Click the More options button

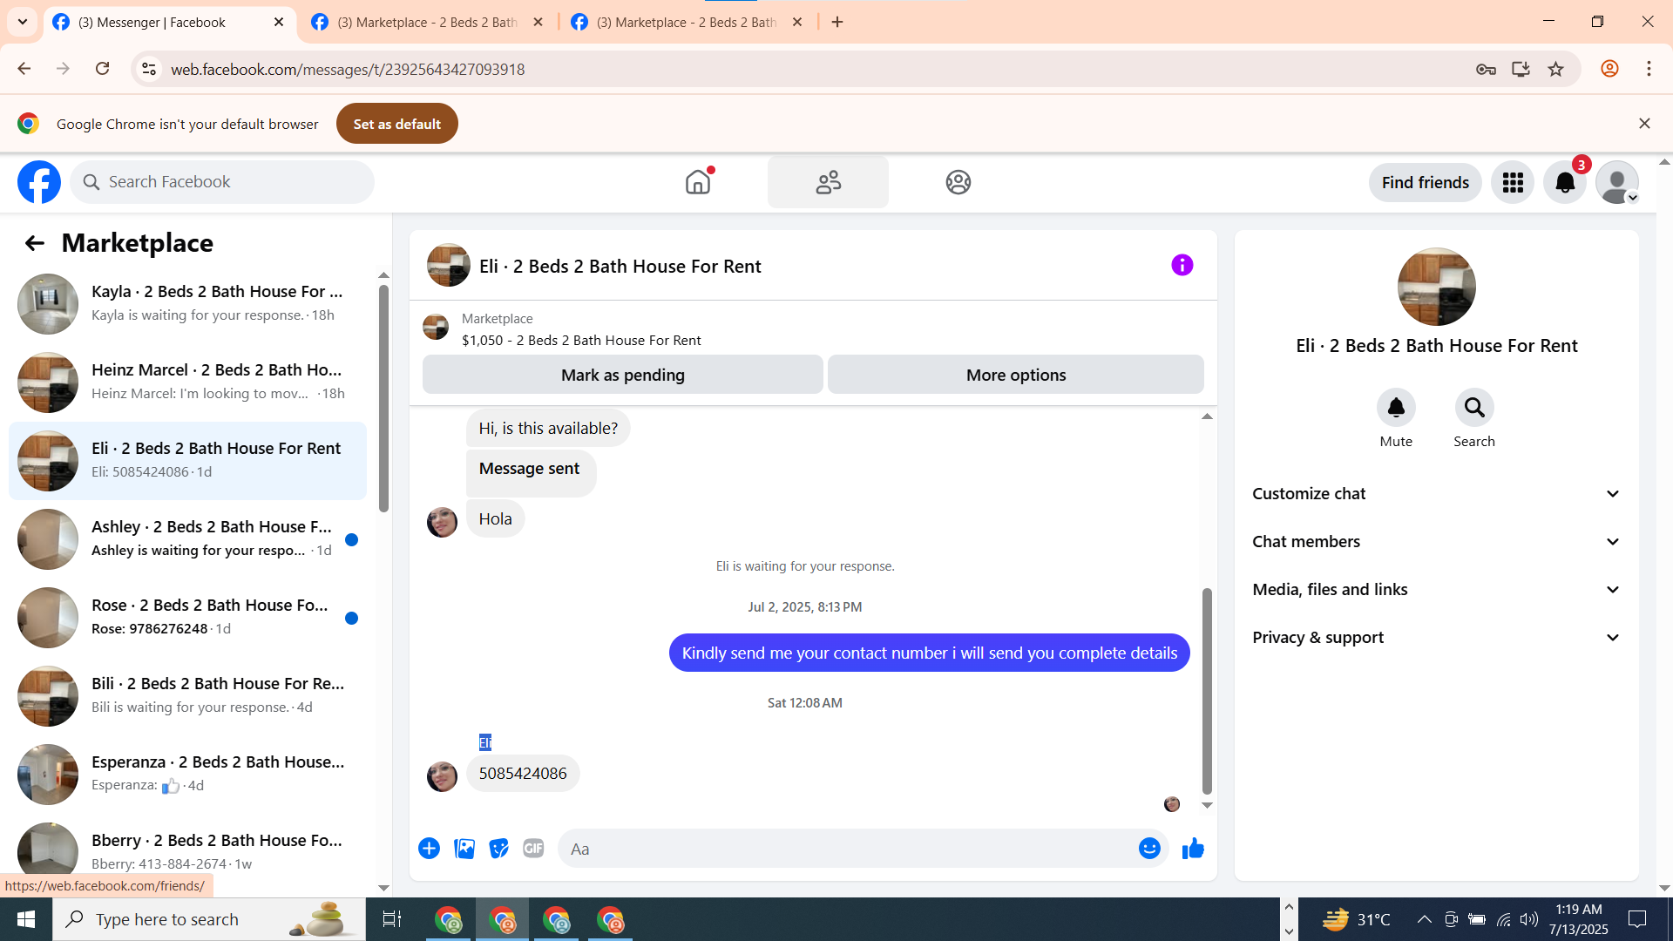[1015, 375]
